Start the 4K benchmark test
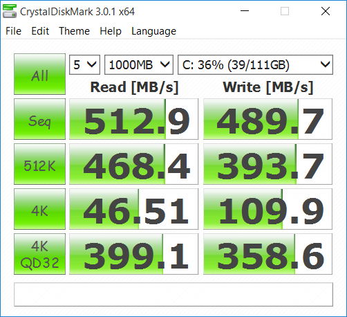Screen dimensions: 347x317 [x=39, y=209]
